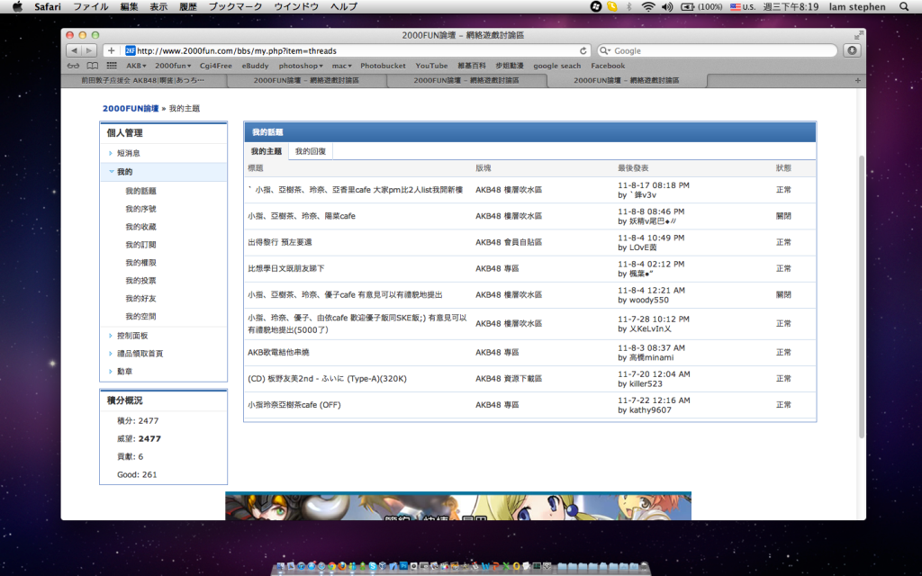Show all bookmarks via open-book icon
This screenshot has width=922, height=576.
(93, 66)
